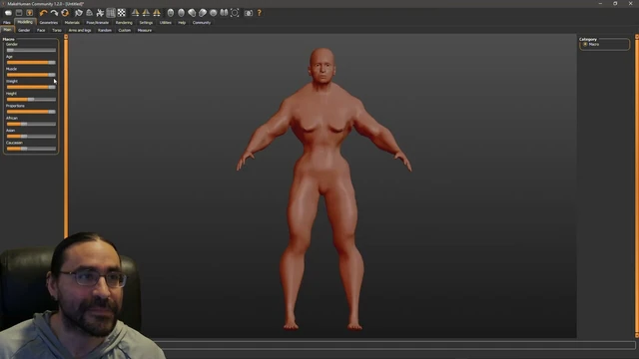Screen dimensions: 639x359
Task: Toggle the symmetry mode icon
Action: 157,13
